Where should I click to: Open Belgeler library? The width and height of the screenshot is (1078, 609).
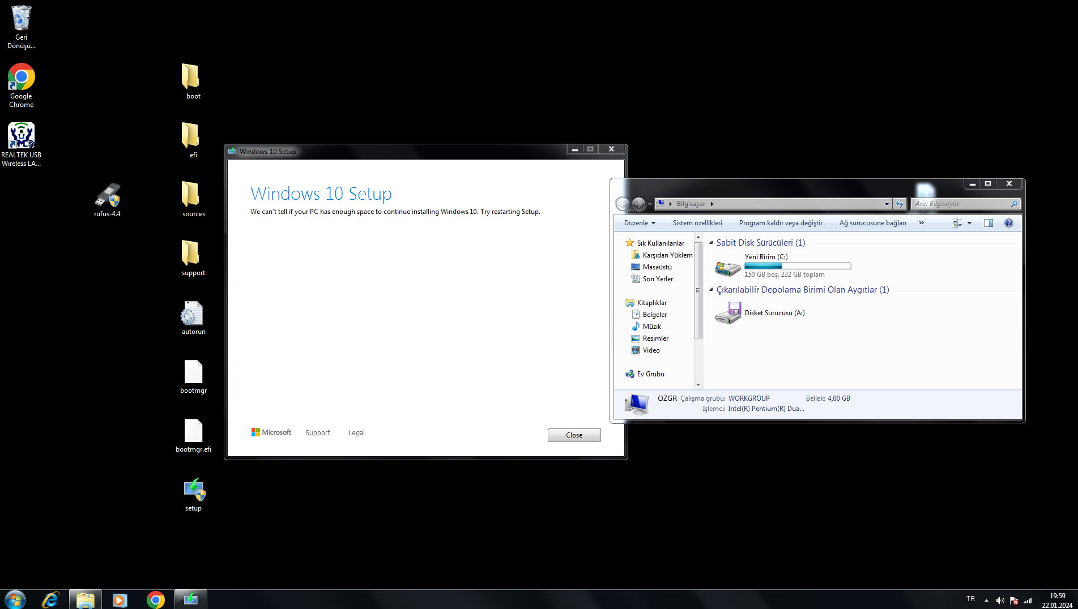coord(649,315)
